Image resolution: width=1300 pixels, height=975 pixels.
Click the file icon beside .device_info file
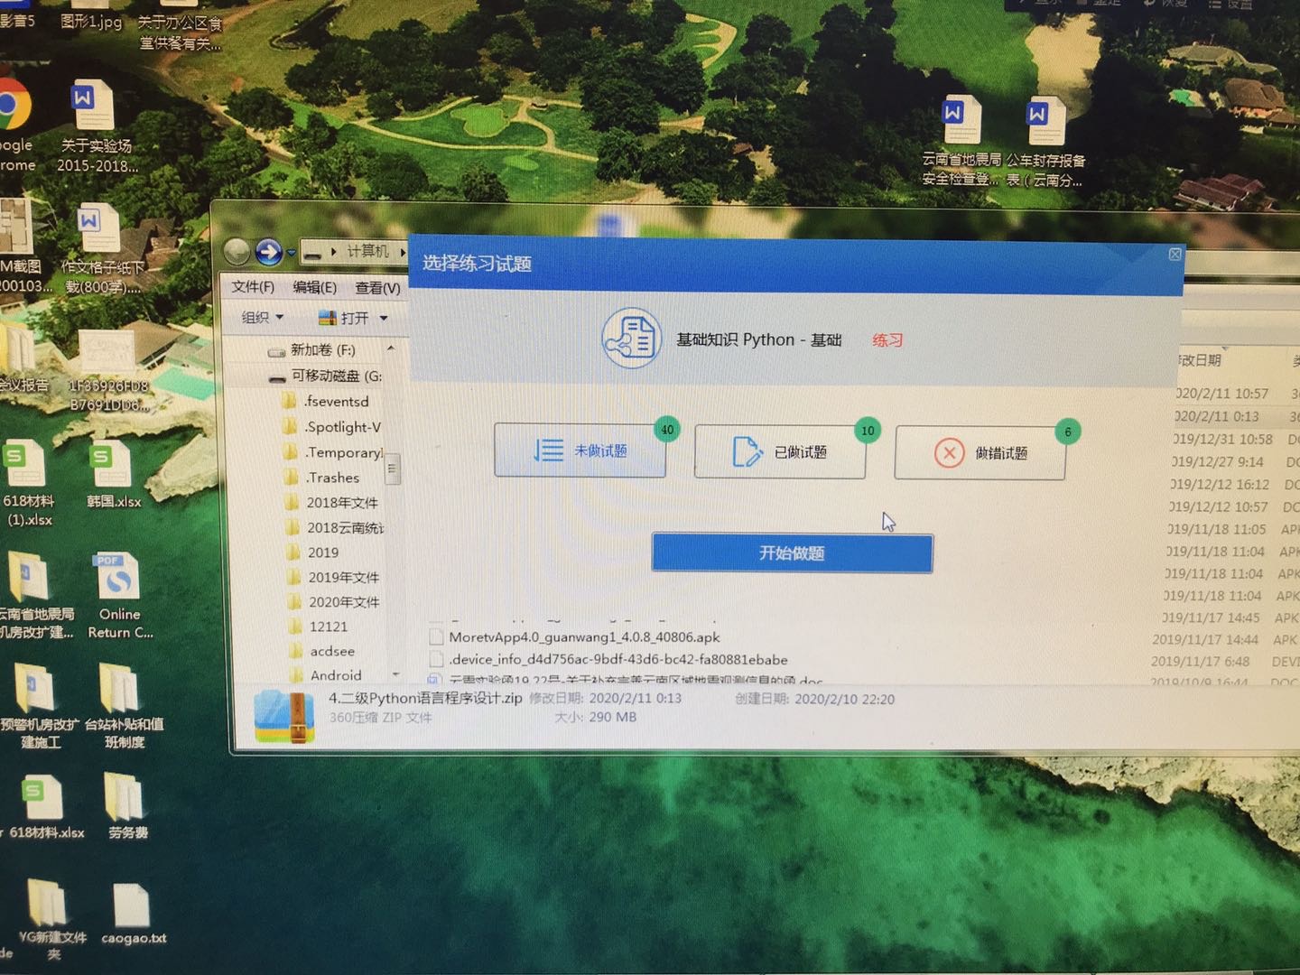436,660
